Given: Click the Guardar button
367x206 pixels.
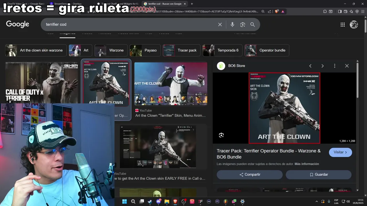Looking at the screenshot, I should (x=319, y=175).
